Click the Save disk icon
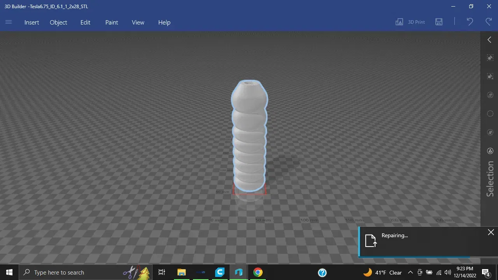This screenshot has width=498, height=280. [x=439, y=22]
